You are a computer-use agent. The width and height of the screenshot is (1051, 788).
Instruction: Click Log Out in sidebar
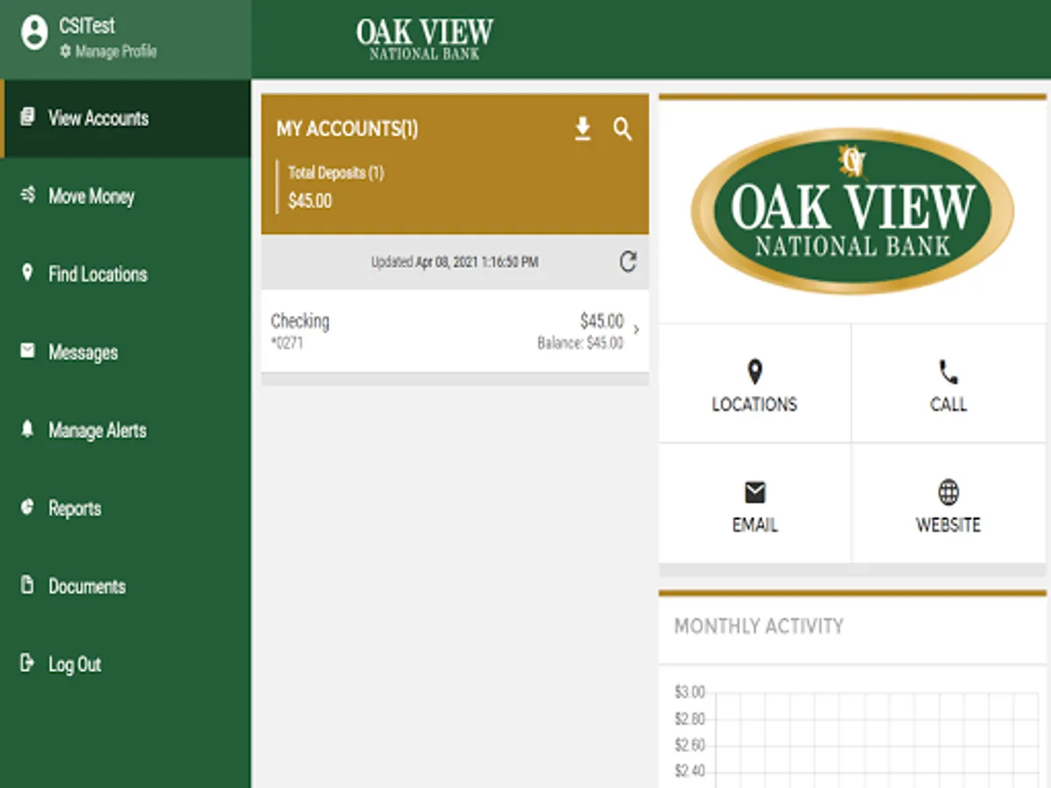click(125, 664)
